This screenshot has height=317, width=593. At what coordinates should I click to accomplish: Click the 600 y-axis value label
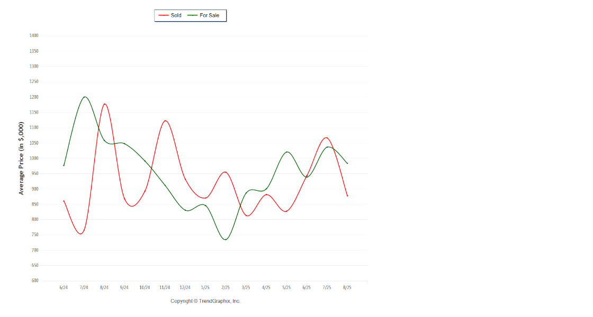[x=34, y=281]
